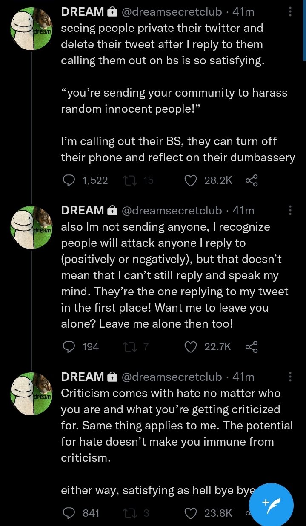Retweet the tweet with 7 retweets
The height and width of the screenshot is (526, 306).
[127, 347]
